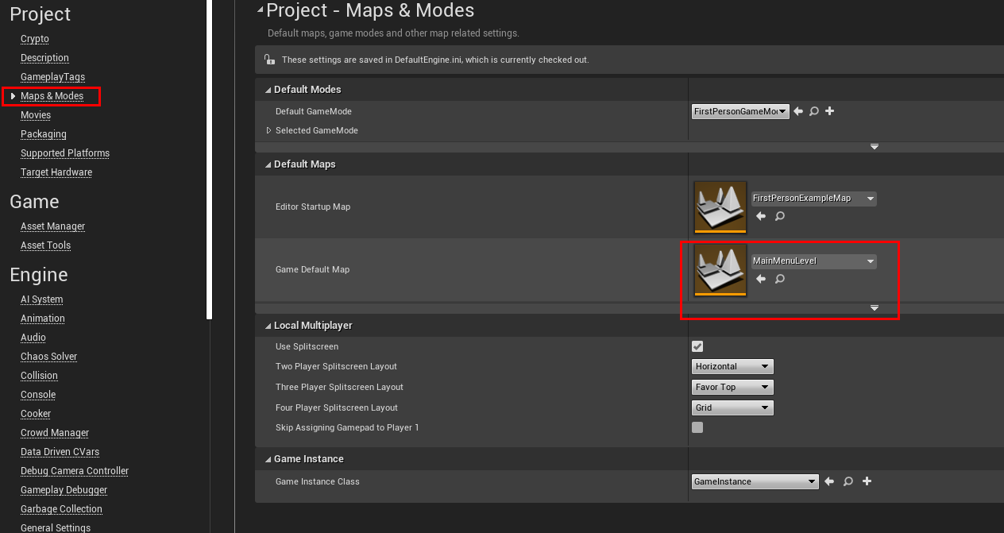
Task: Show advanced options under Default Maps
Action: (875, 308)
